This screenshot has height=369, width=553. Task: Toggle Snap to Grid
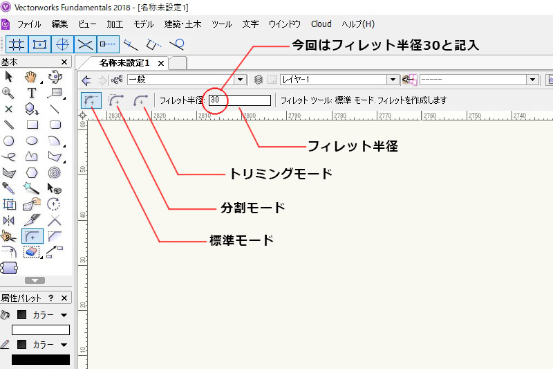[x=17, y=44]
